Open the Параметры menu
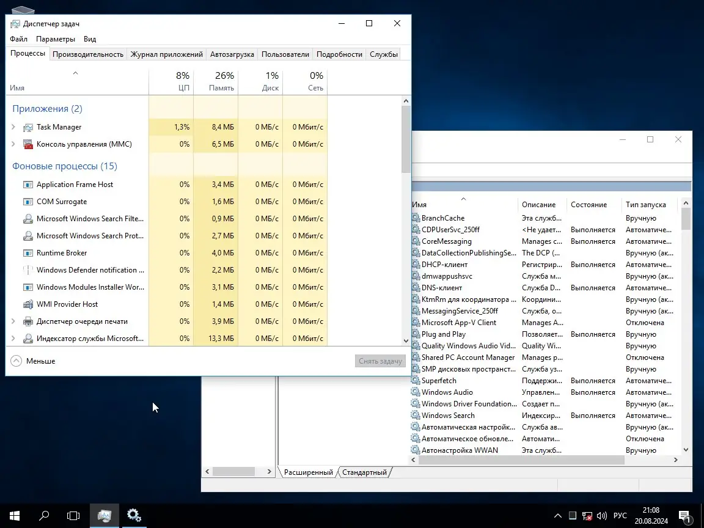Image resolution: width=704 pixels, height=528 pixels. pyautogui.click(x=56, y=38)
